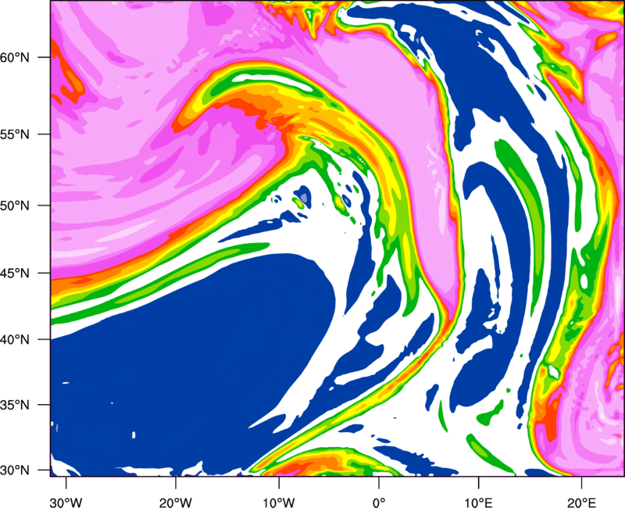The image size is (625, 508).
Task: Click the 20°W longitude label
Action: [175, 503]
